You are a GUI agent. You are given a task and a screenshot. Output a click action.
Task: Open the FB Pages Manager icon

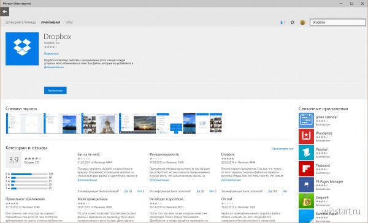tap(306, 185)
